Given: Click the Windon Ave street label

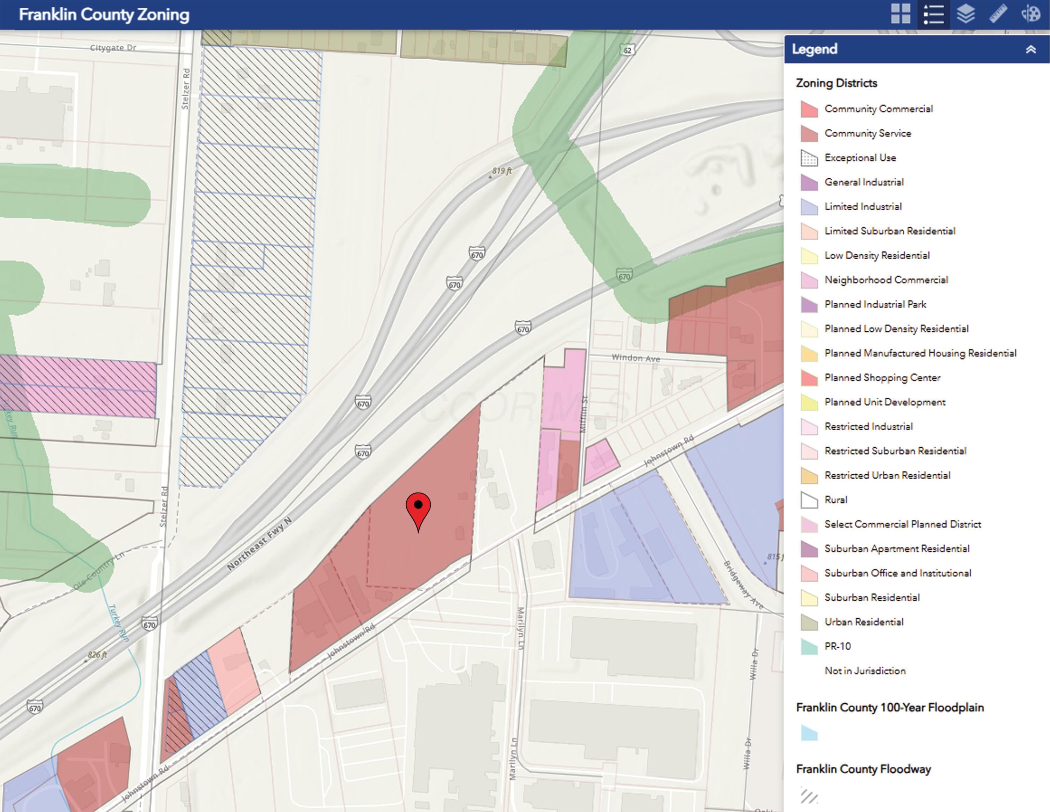Looking at the screenshot, I should point(636,358).
